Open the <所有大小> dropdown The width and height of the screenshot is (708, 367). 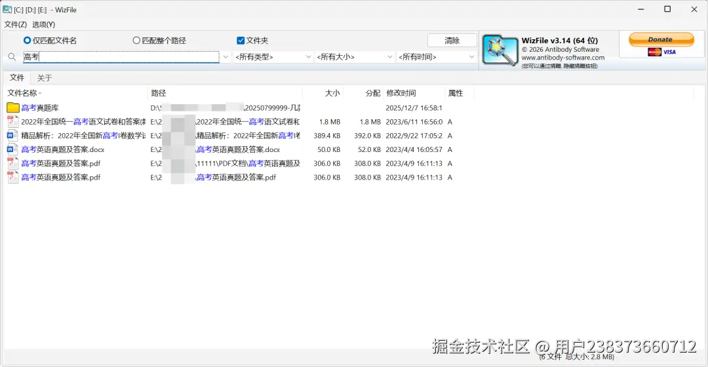pyautogui.click(x=355, y=57)
